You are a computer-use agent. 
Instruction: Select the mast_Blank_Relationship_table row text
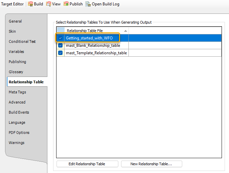tap(93, 46)
